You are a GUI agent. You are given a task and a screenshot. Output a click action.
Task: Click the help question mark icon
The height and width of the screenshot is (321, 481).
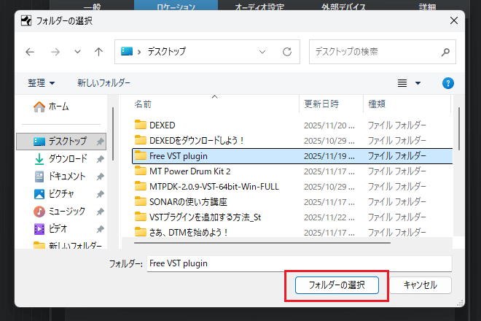[x=449, y=83]
